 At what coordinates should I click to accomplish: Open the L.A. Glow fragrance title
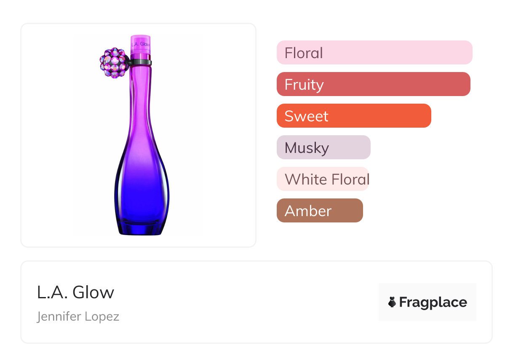(x=75, y=292)
